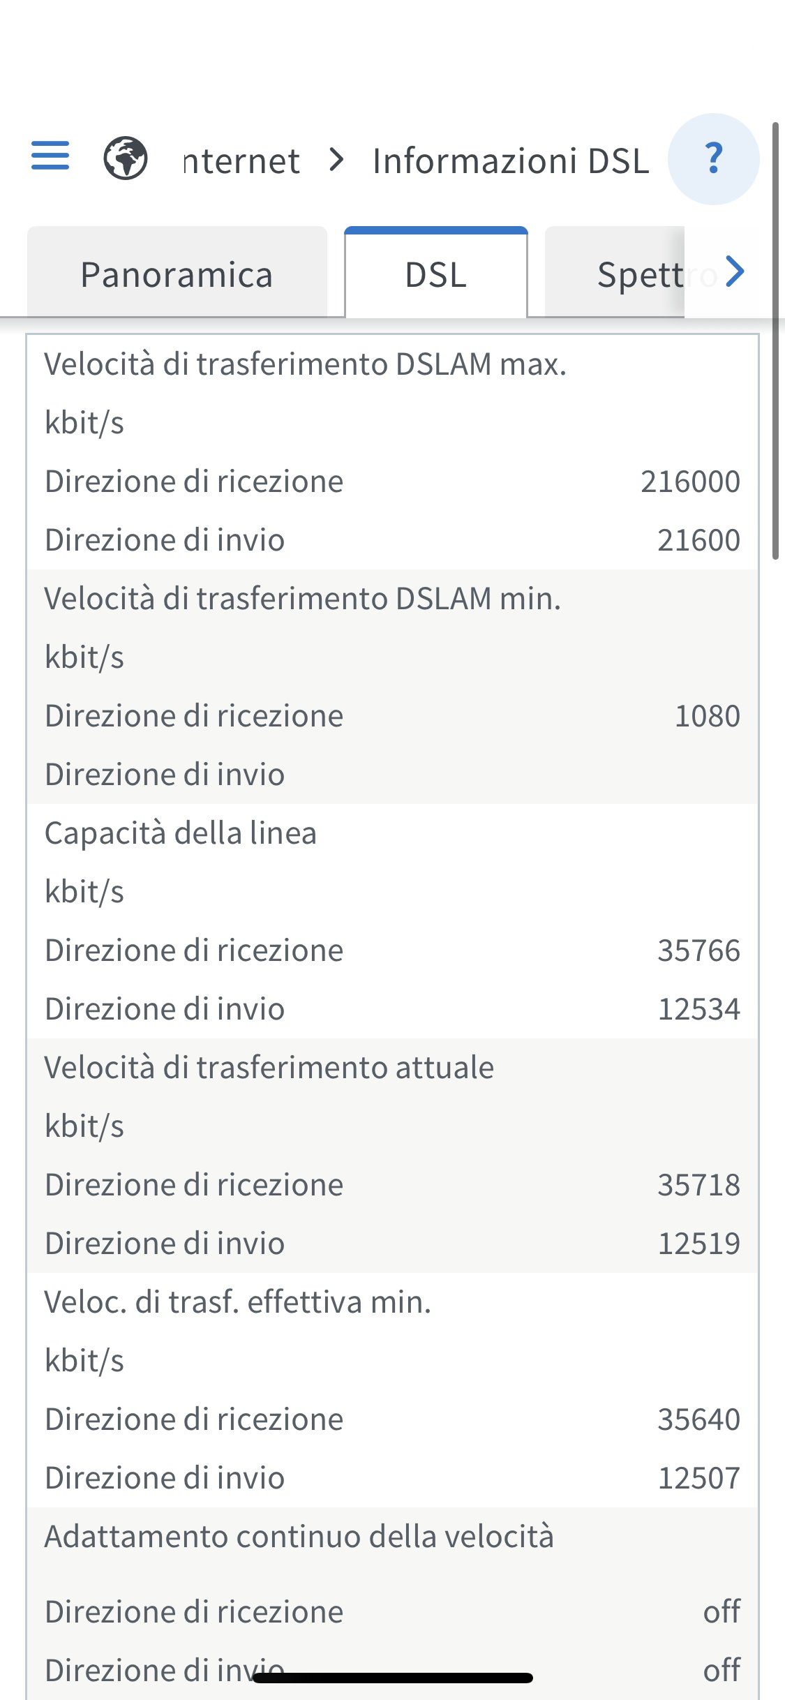Image resolution: width=785 pixels, height=1700 pixels.
Task: Open help with the question mark button
Action: [713, 158]
